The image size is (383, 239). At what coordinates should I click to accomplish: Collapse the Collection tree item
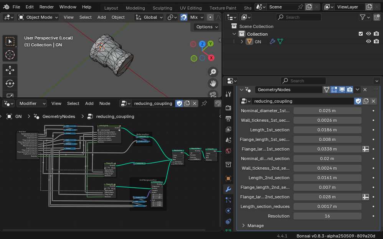click(234, 34)
